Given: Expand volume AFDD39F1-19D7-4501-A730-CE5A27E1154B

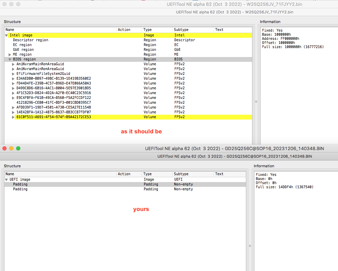Looking at the screenshot, I should coord(13,108).
